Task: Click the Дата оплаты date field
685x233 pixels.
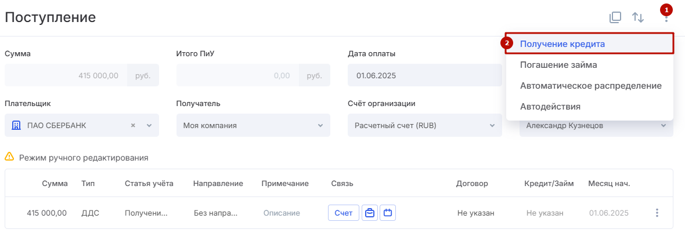Action: 424,75
